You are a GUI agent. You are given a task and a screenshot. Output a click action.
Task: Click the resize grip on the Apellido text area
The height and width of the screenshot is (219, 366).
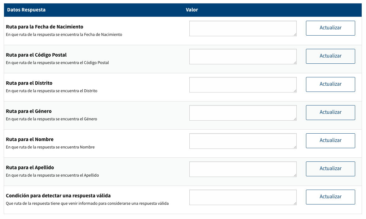click(295, 175)
